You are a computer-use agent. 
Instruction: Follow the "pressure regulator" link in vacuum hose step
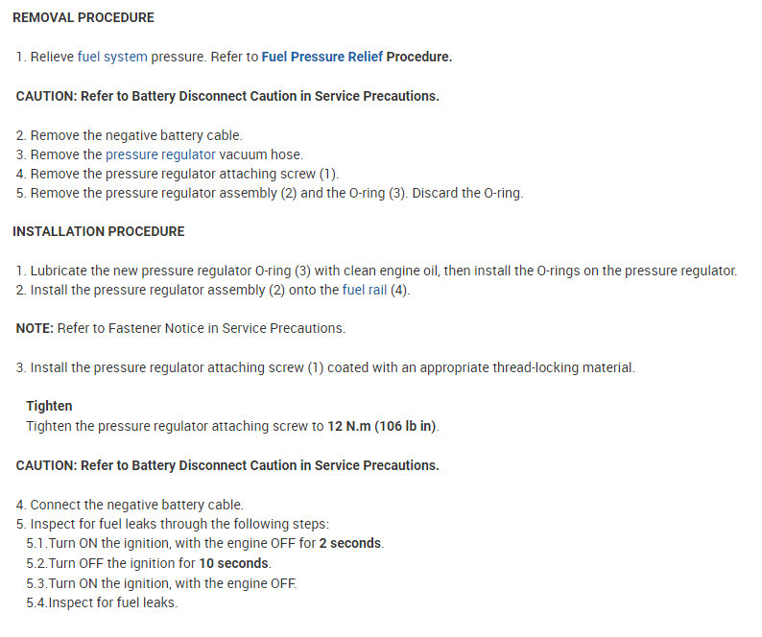pos(160,153)
